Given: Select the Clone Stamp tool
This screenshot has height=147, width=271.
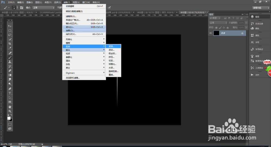Looking at the screenshot, I should (10, 62).
